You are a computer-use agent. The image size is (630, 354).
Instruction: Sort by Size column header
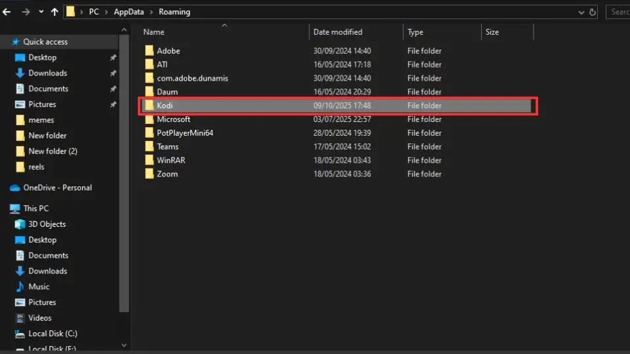492,32
